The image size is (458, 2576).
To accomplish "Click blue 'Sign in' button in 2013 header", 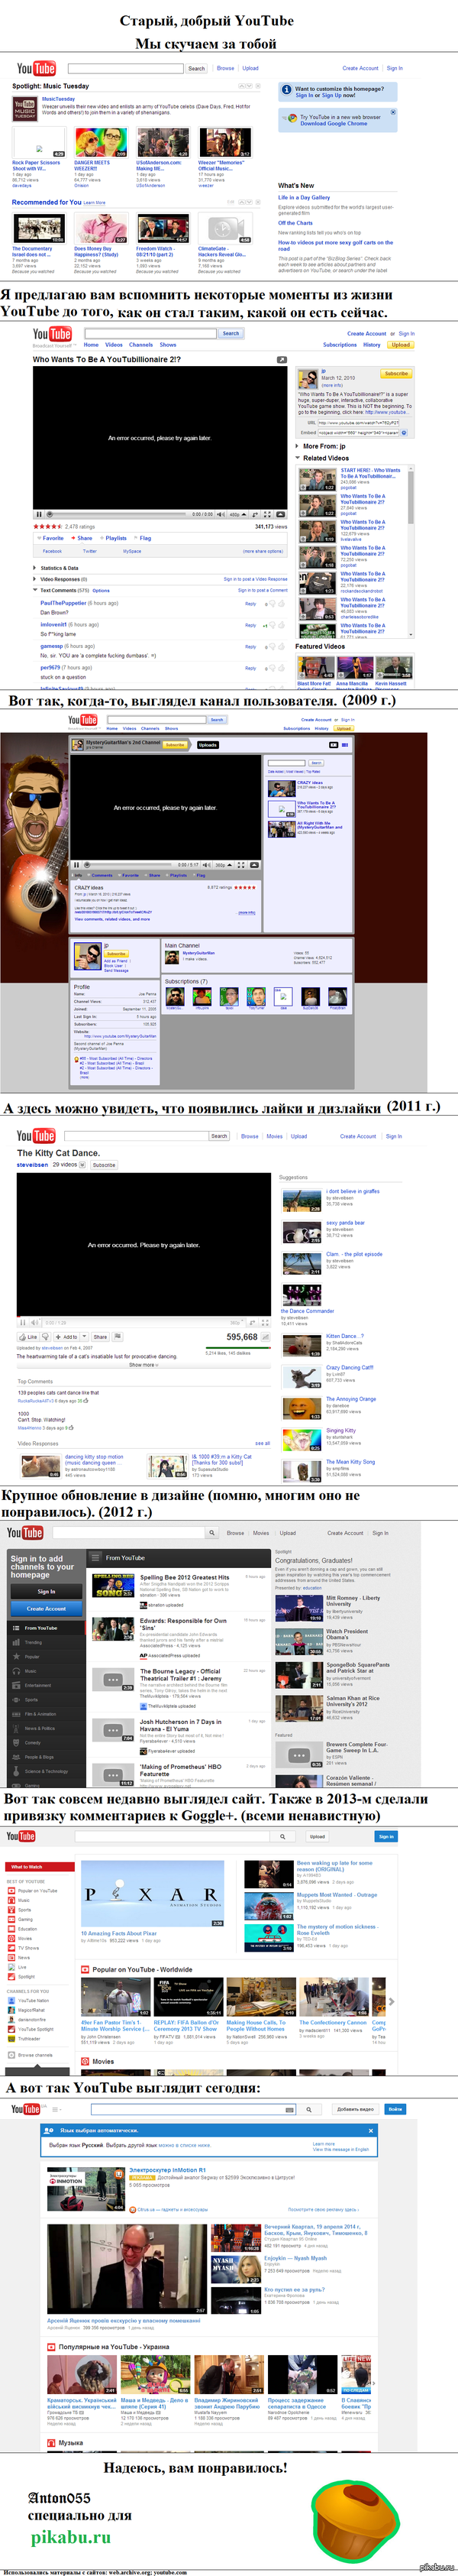I will 386,1836.
